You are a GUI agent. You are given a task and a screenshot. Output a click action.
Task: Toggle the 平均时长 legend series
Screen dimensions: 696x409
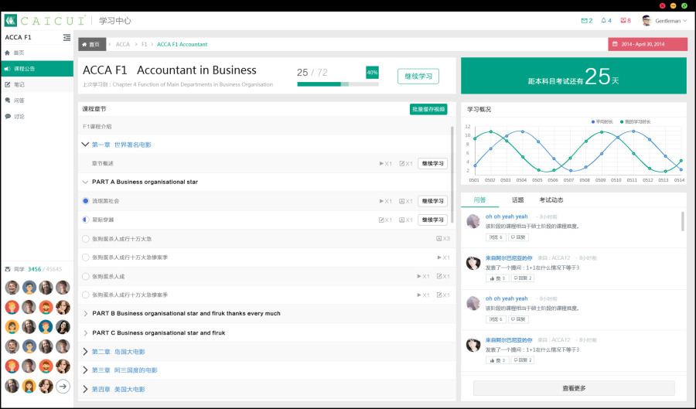[x=602, y=121]
